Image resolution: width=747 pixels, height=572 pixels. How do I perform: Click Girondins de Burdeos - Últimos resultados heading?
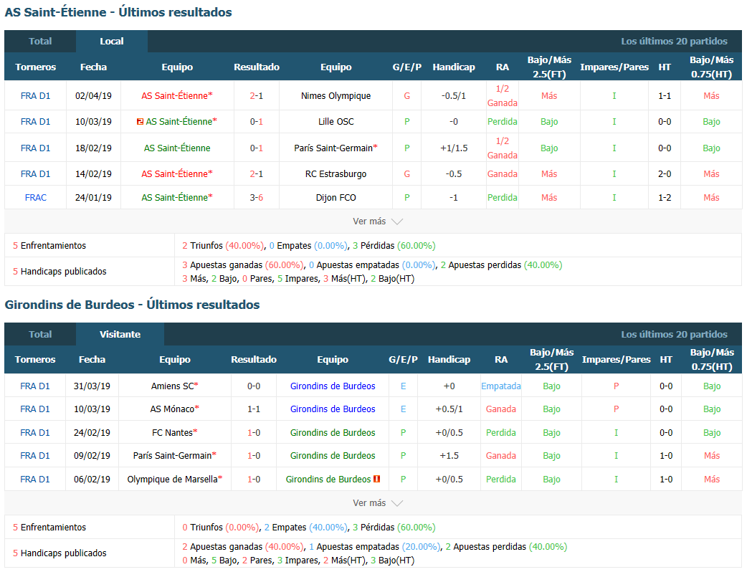(132, 305)
